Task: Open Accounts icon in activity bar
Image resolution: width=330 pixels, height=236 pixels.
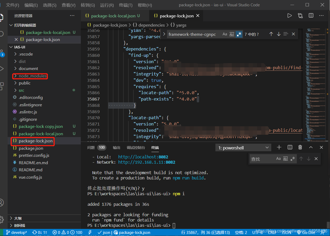Action: pyautogui.click(x=2, y=203)
